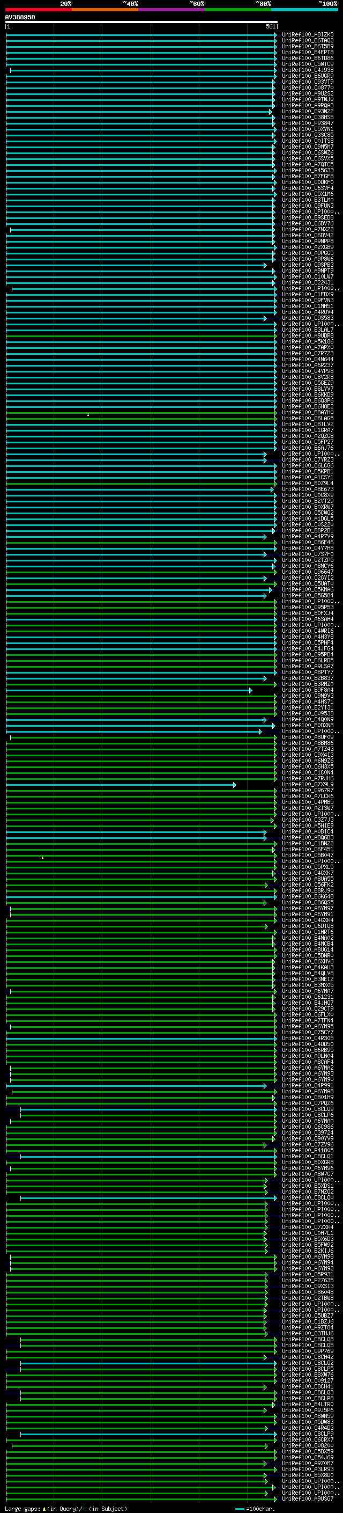Select the UniRef100_B0DXN8 label
The width and height of the screenshot is (343, 1513).
[x=308, y=725]
